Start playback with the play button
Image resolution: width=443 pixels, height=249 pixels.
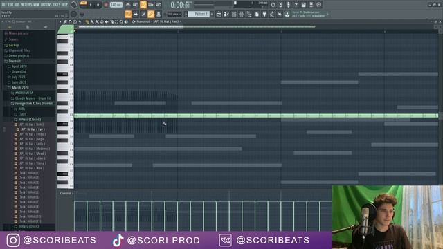point(91,5)
